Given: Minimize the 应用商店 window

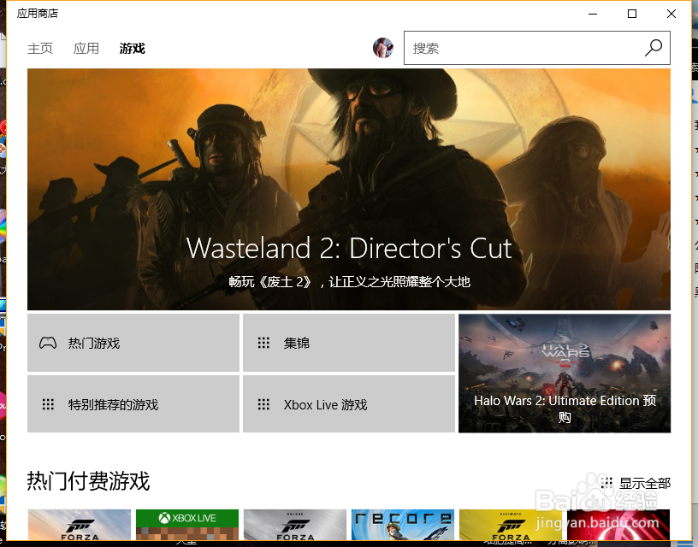Looking at the screenshot, I should pyautogui.click(x=593, y=14).
